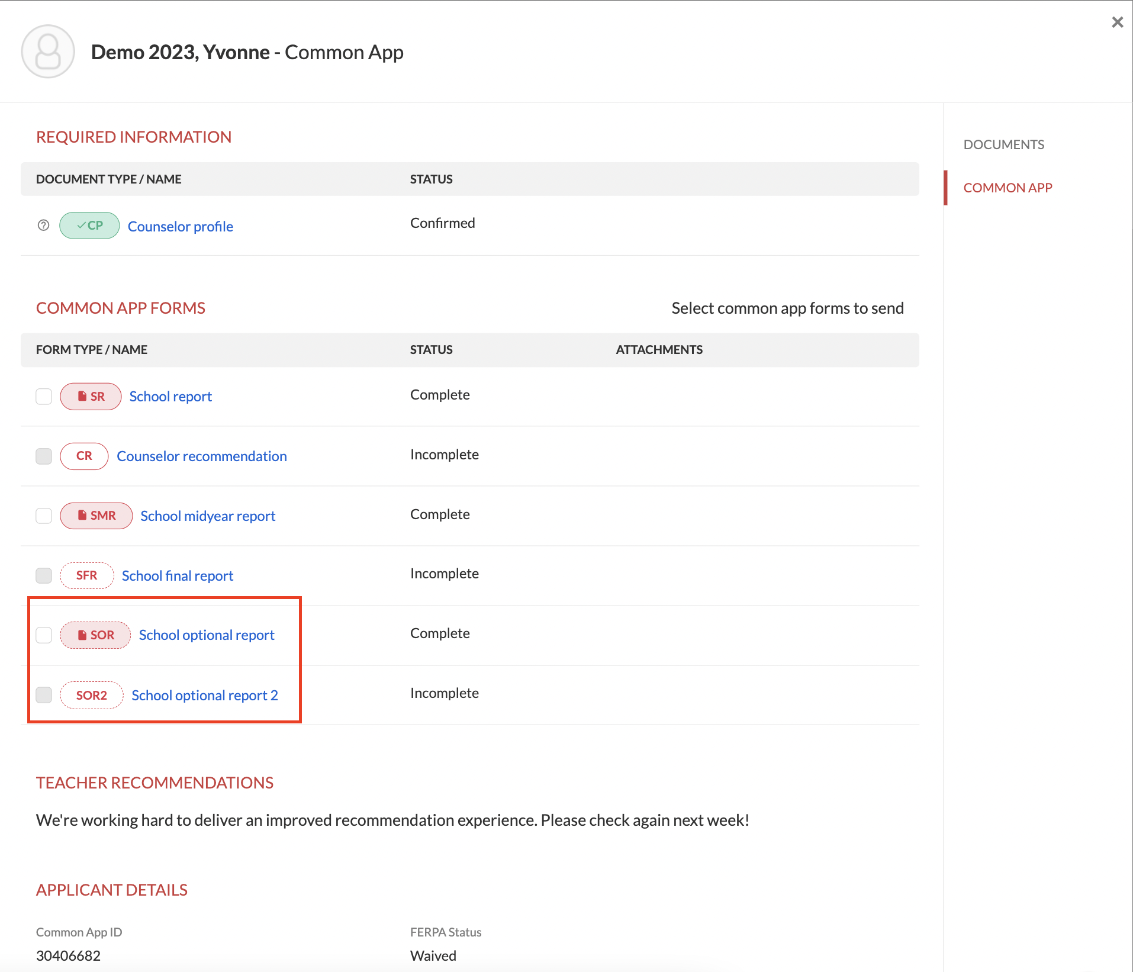
Task: Click the SOR form badge
Action: coord(95,635)
